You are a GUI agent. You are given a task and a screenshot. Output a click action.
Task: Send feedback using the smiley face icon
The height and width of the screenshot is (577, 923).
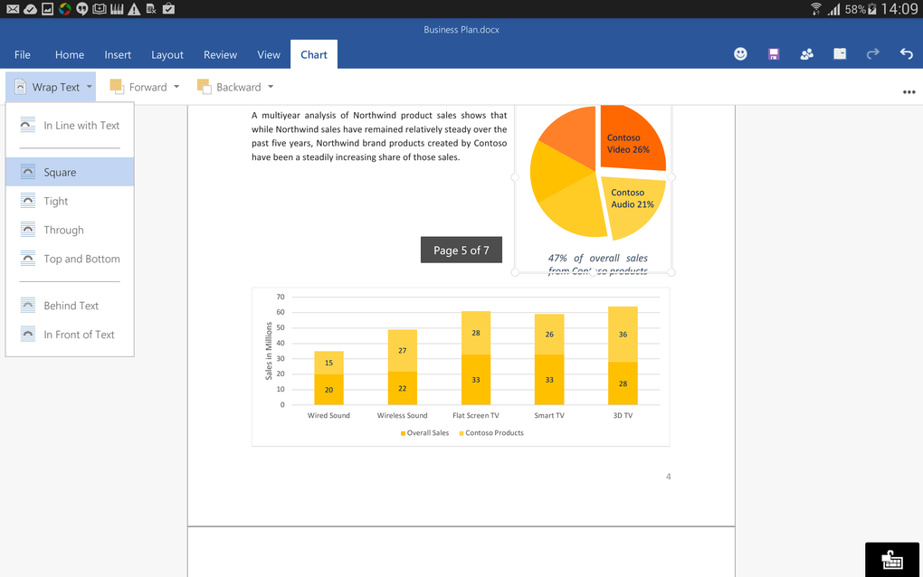pos(740,53)
